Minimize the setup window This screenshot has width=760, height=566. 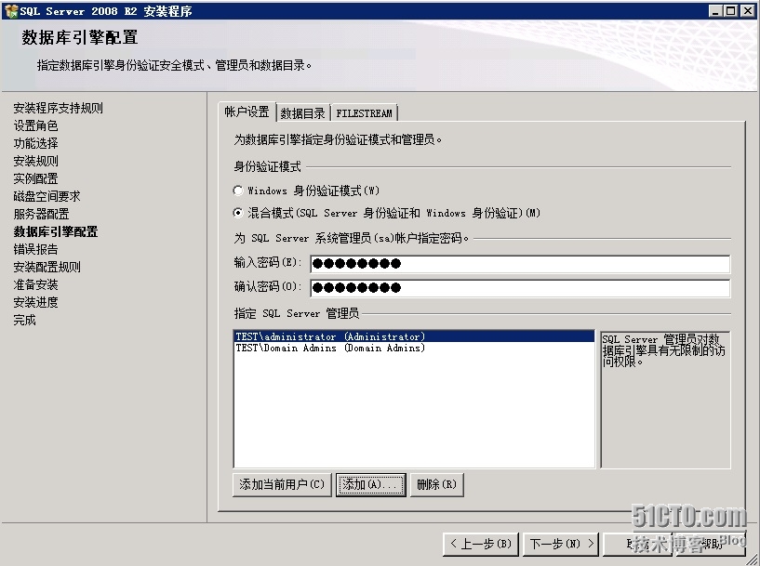point(715,10)
